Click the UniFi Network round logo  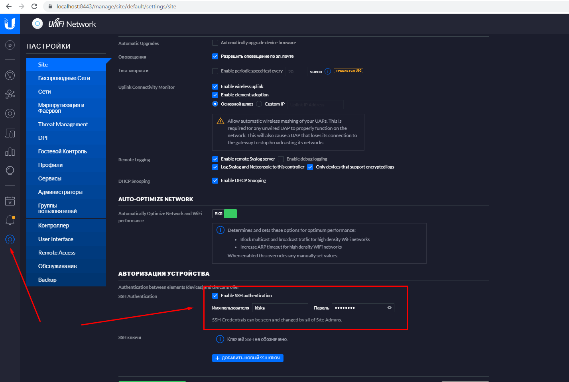click(37, 24)
